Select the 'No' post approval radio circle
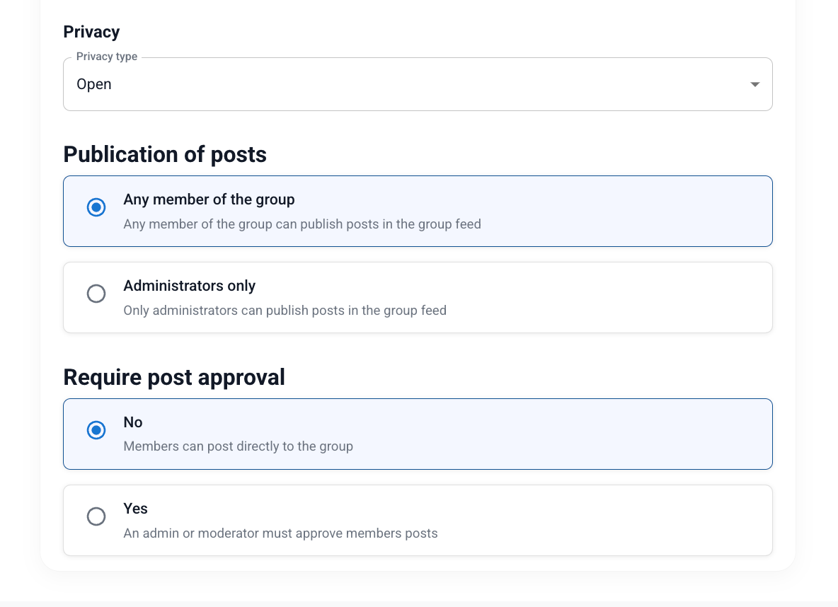 pyautogui.click(x=96, y=430)
